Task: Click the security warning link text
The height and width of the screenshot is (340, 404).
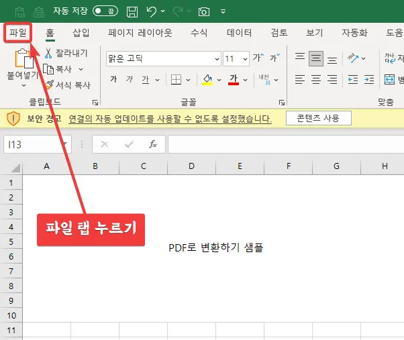Action: coord(170,119)
